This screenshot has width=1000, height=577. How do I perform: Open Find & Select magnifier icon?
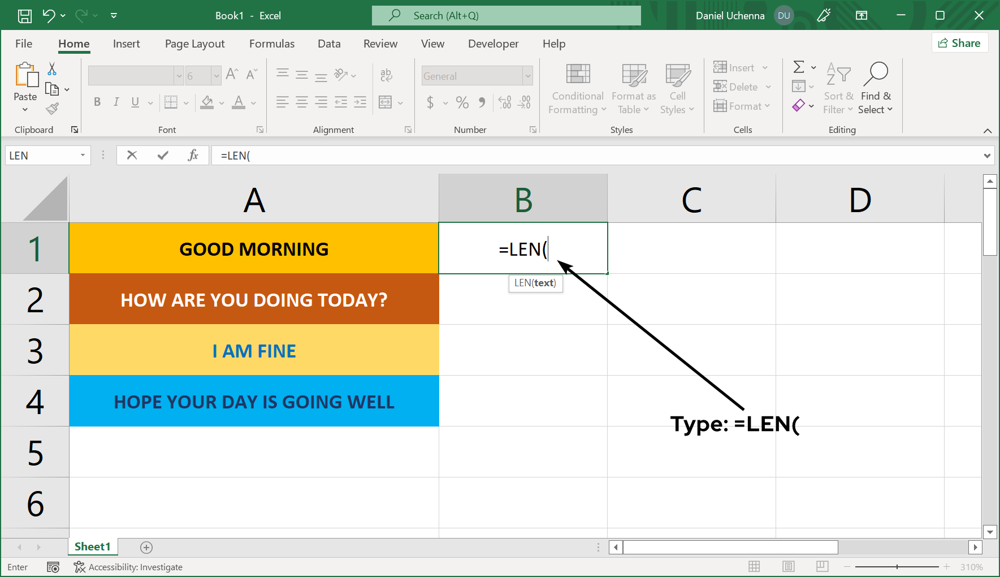pyautogui.click(x=875, y=74)
